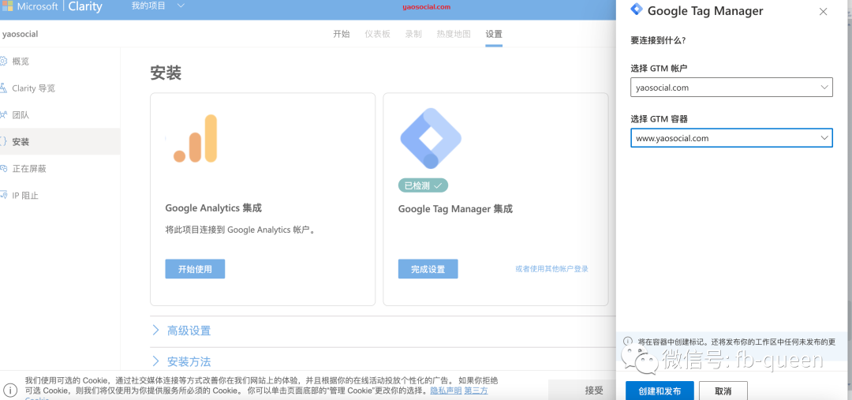Open the 选择 GTM 容器 dropdown
Viewport: 852px width, 400px height.
click(731, 138)
